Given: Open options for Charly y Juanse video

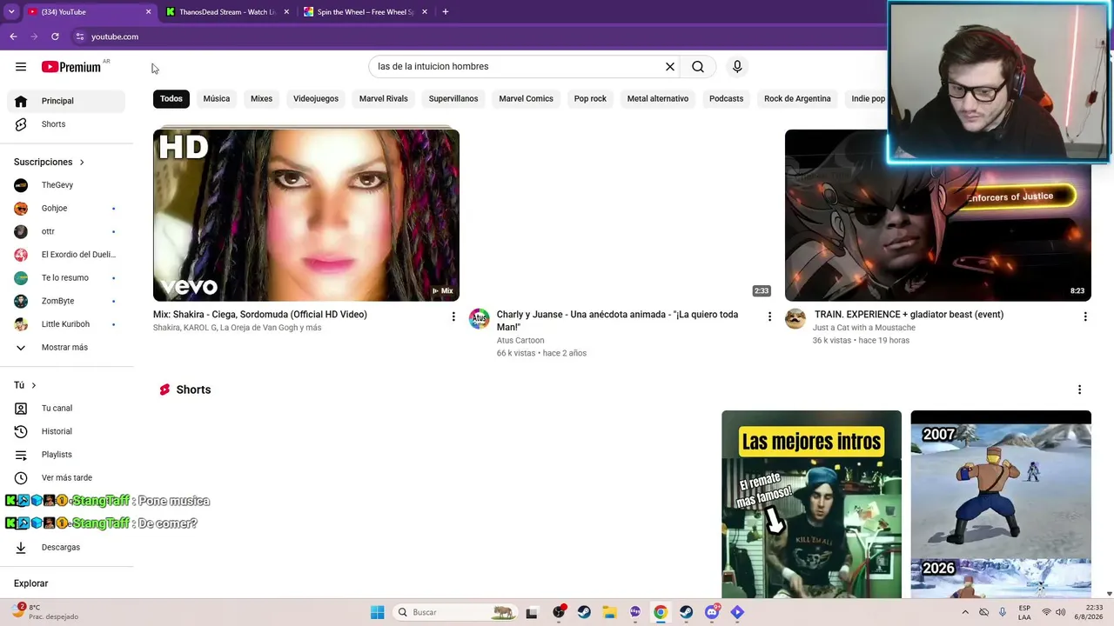Looking at the screenshot, I should (768, 317).
